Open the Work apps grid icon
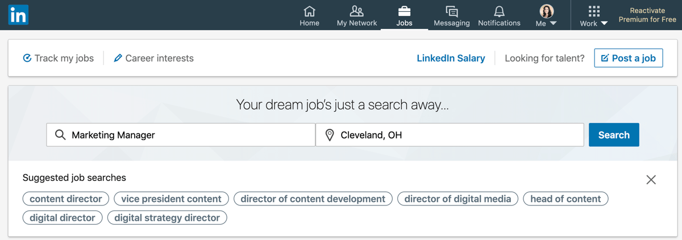The image size is (682, 240). (594, 11)
